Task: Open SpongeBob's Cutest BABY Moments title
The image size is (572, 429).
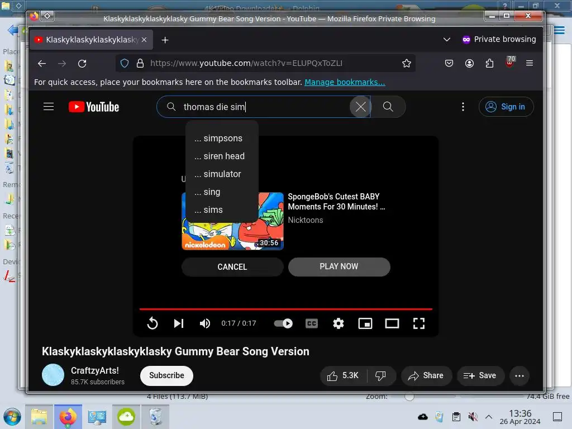Action: click(x=336, y=201)
